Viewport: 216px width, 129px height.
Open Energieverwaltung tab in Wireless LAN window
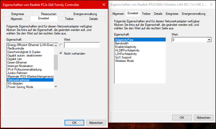193,14
